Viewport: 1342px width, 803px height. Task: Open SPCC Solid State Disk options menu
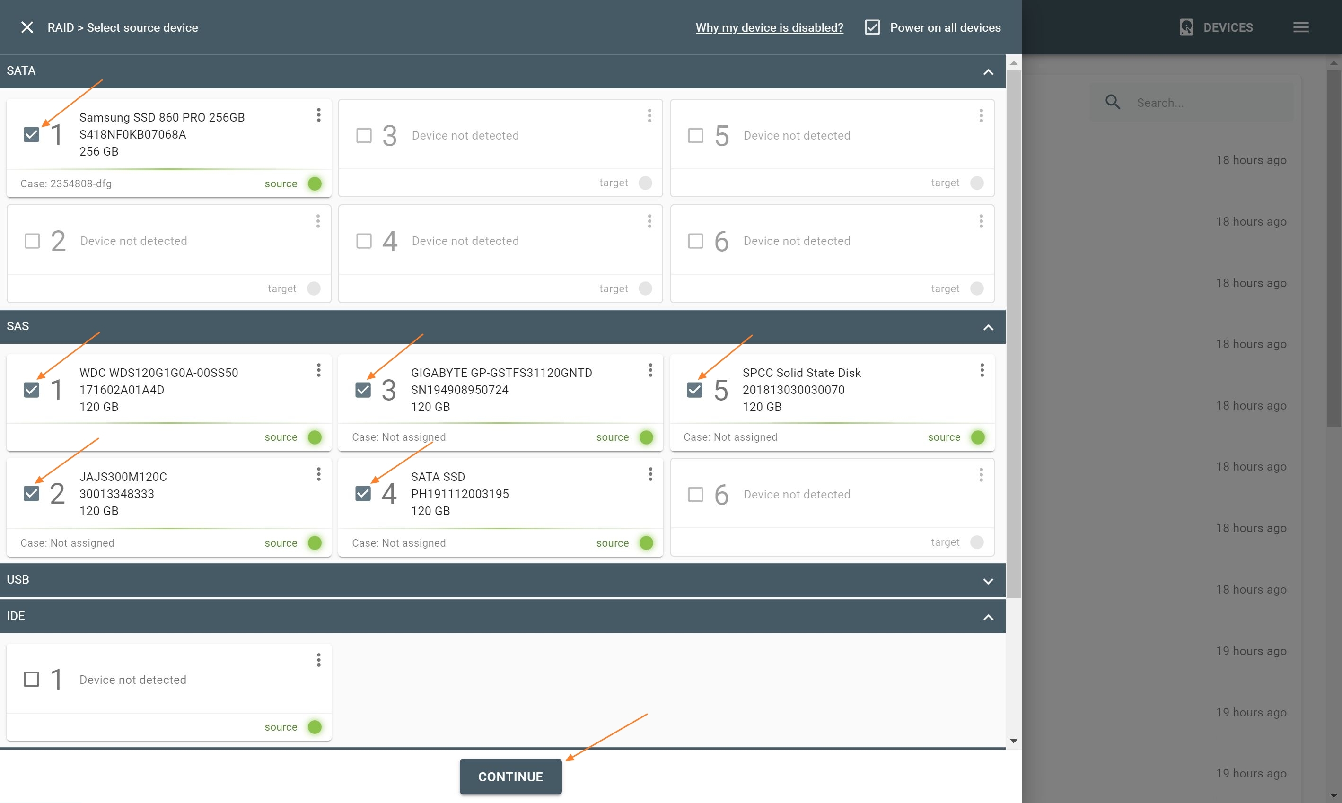coord(982,369)
